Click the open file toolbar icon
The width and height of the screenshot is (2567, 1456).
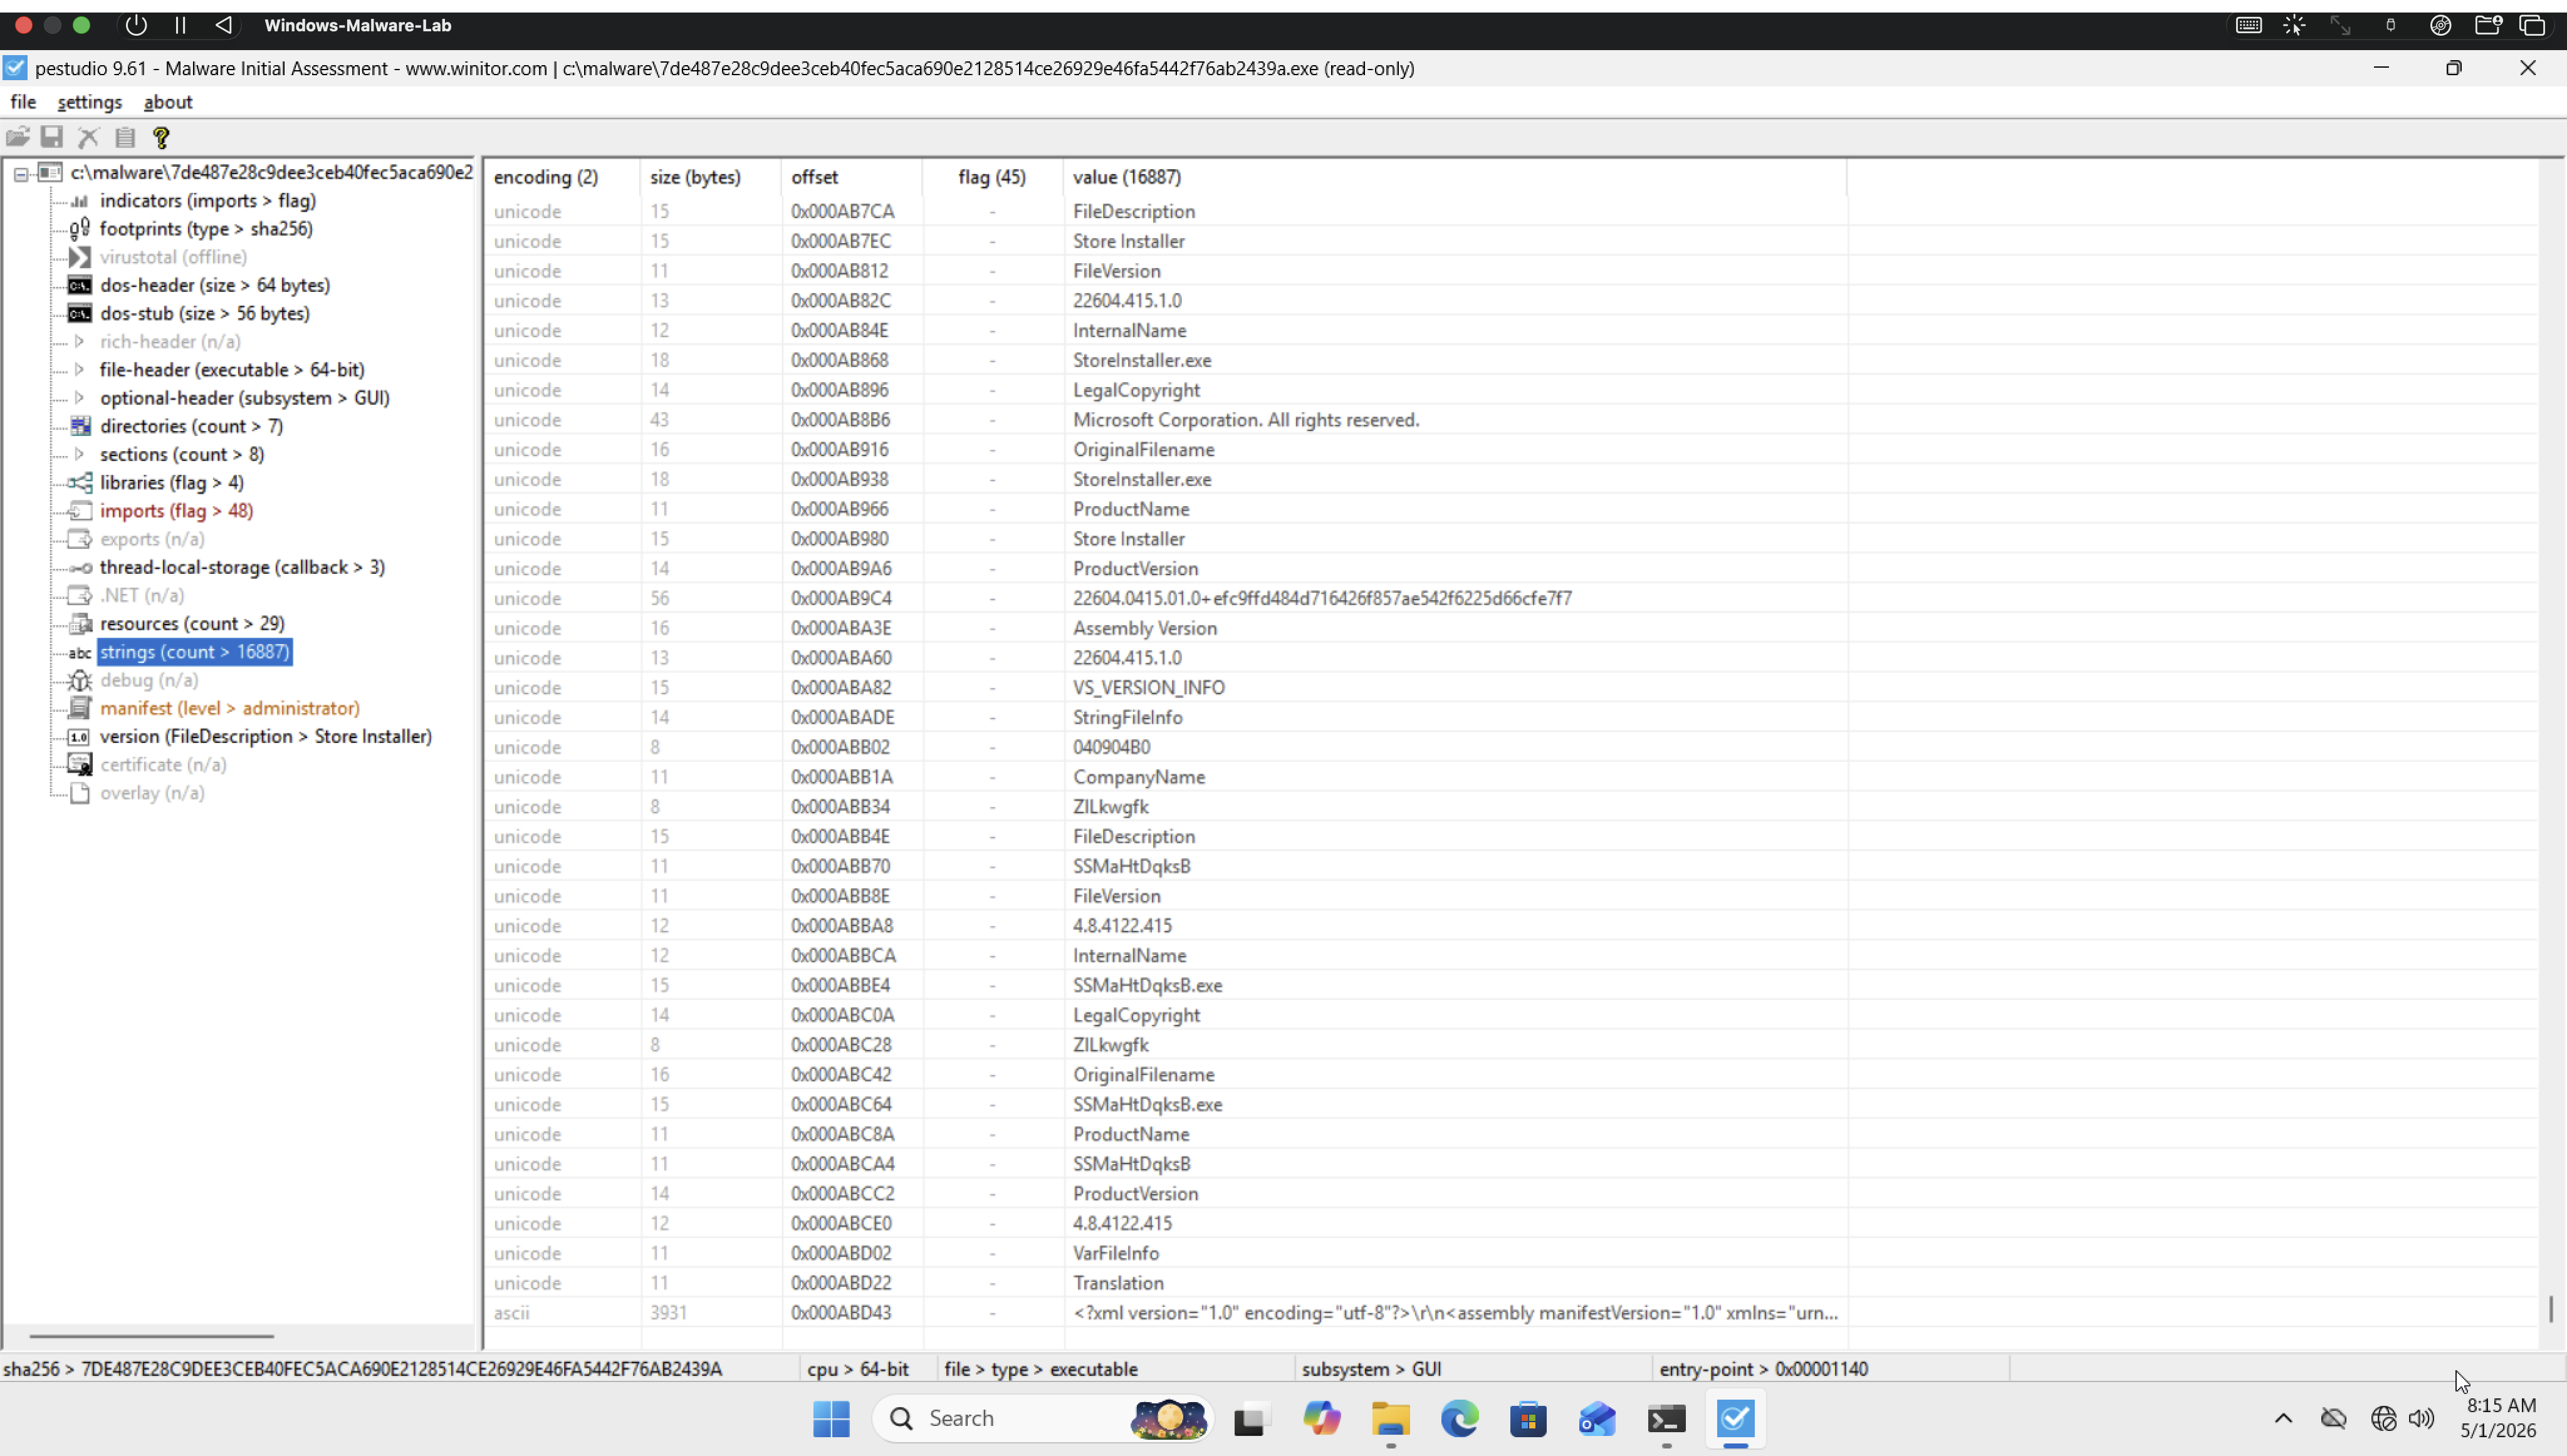[18, 137]
